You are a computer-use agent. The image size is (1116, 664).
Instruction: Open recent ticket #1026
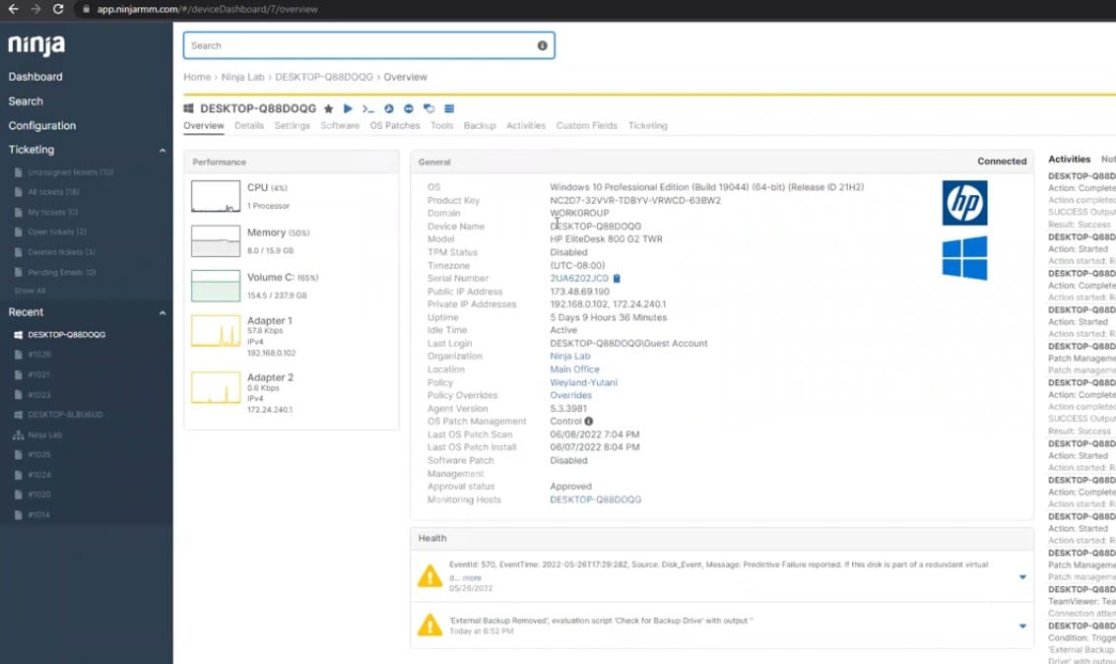click(x=39, y=355)
